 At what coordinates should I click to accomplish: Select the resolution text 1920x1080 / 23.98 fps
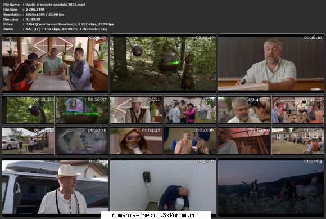(x=45, y=15)
